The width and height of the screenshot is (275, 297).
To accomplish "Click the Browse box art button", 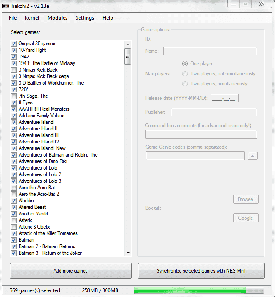I will 246,199.
